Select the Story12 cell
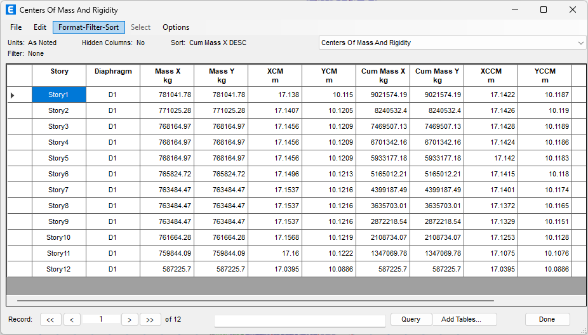 (x=59, y=269)
